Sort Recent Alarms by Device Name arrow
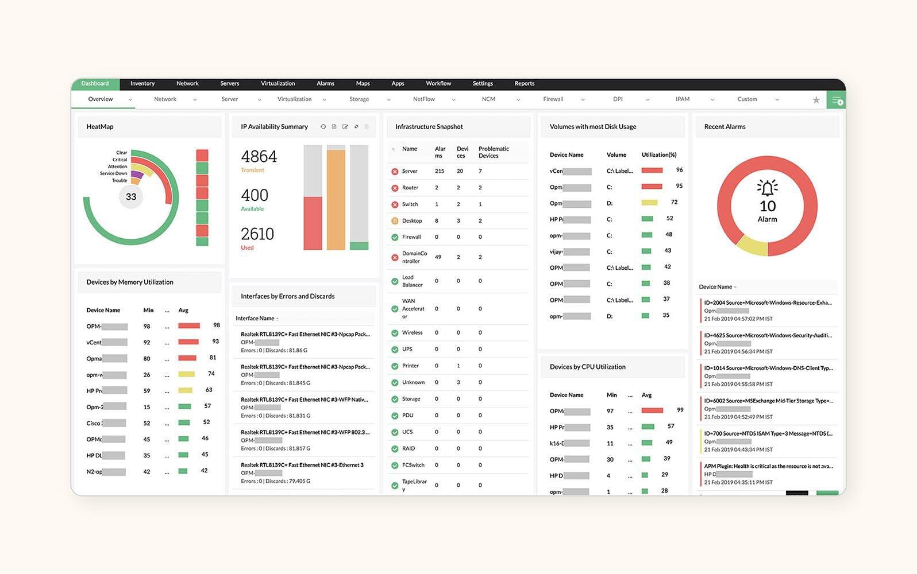Screen dimensions: 917x574 pos(735,287)
